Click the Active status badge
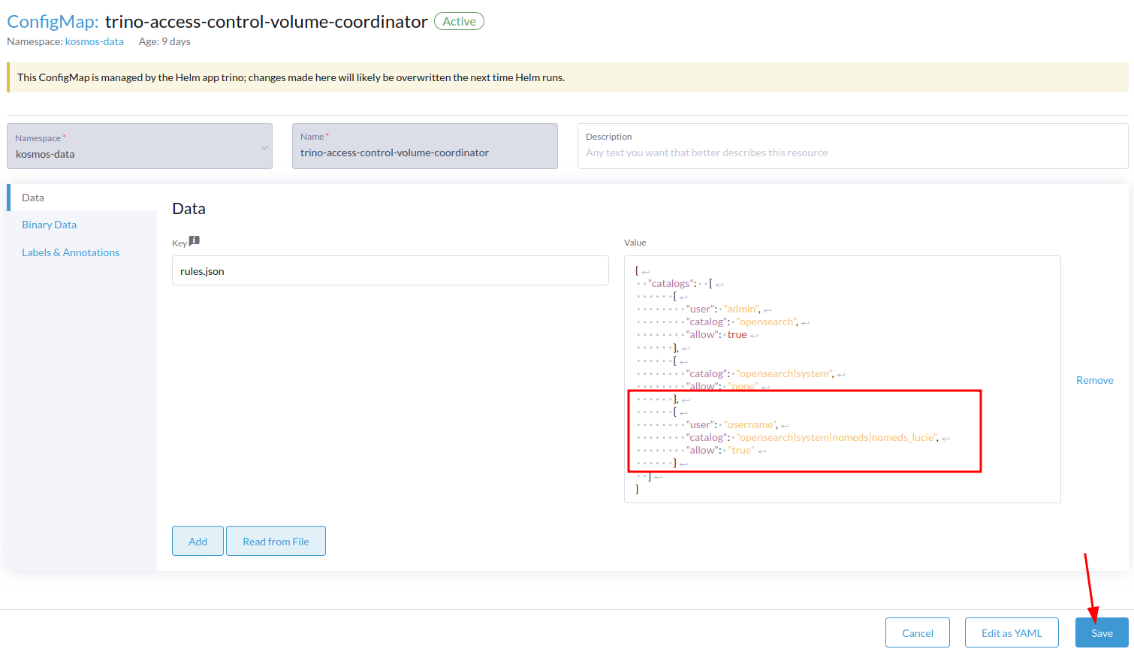Viewport: 1134px width, 655px height. 459,22
